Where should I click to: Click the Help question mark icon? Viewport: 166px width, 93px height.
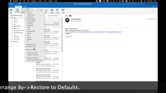153,6
